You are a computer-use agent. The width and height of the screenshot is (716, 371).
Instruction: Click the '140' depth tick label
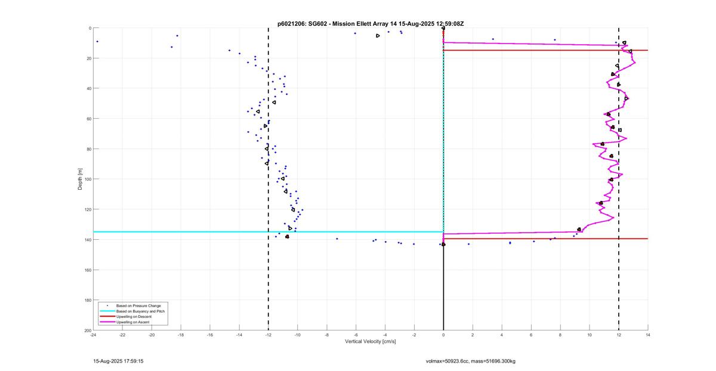[x=87, y=240]
